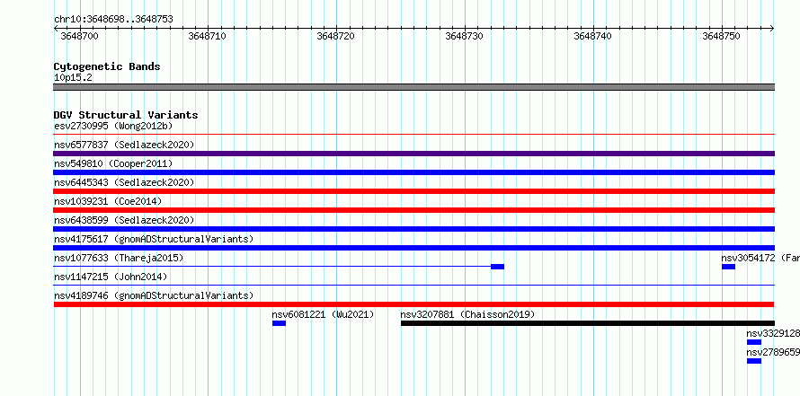Click the nsv3207881 (Chaisson2019) label
Screen dimensions: 800x396
tap(467, 314)
